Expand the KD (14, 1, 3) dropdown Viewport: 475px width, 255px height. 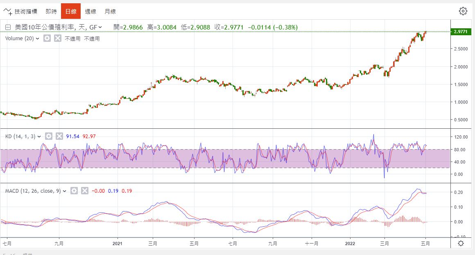pos(40,137)
